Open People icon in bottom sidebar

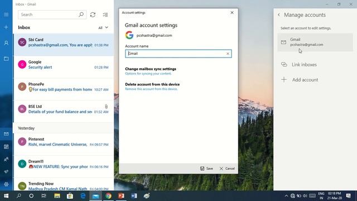coord(6,159)
